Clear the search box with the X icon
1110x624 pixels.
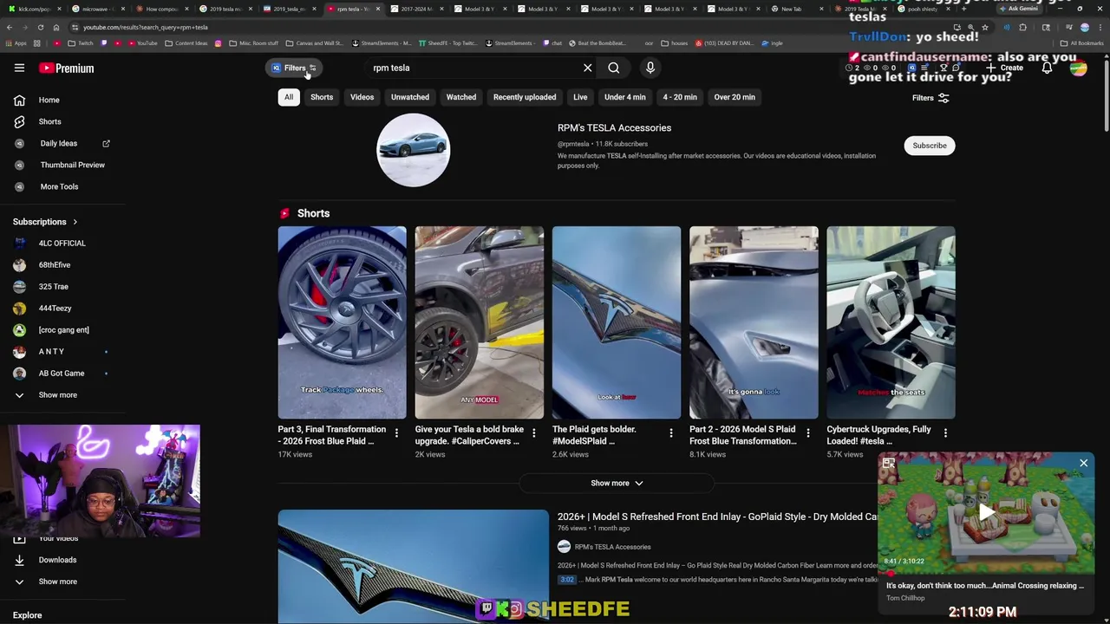(587, 68)
